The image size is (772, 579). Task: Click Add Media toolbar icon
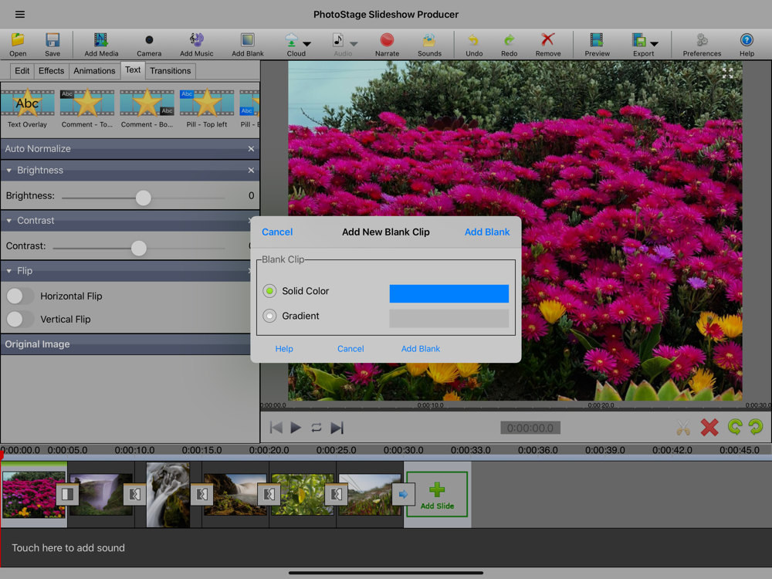pos(101,40)
